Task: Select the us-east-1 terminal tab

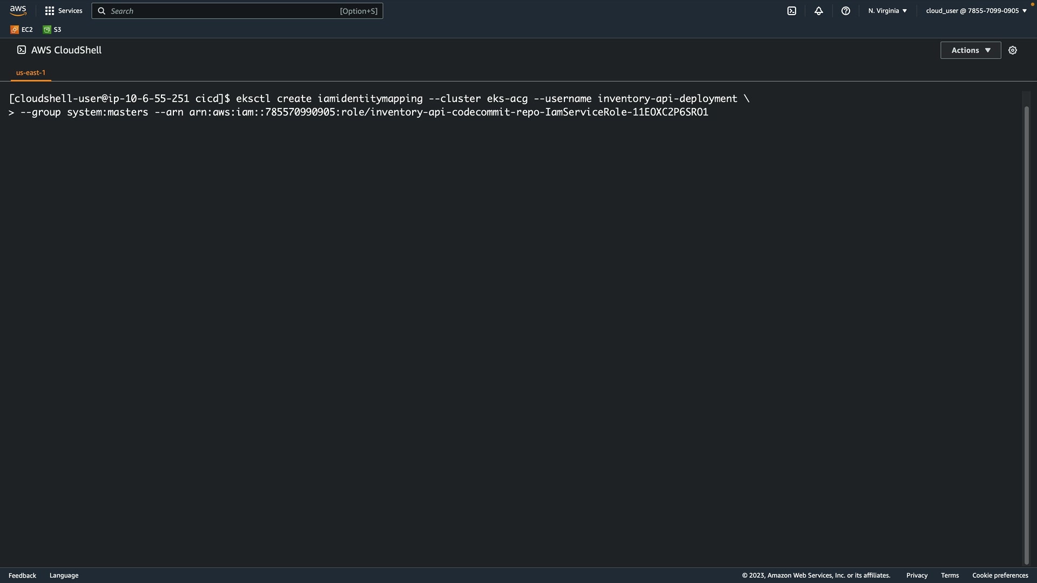Action: 31,73
